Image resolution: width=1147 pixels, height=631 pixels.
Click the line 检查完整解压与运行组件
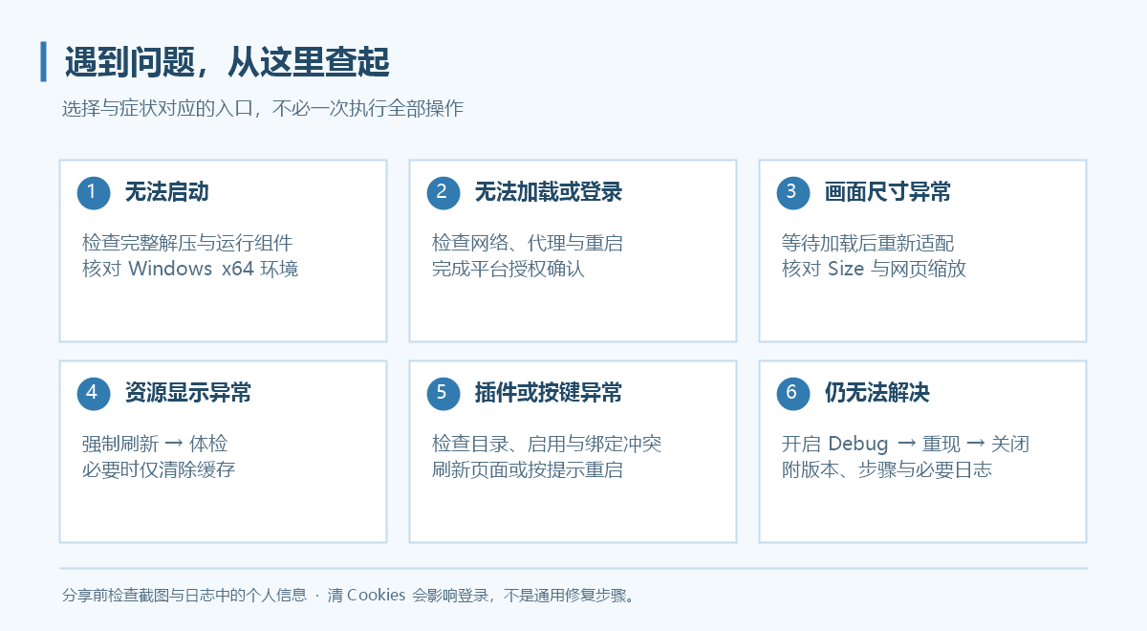[187, 244]
